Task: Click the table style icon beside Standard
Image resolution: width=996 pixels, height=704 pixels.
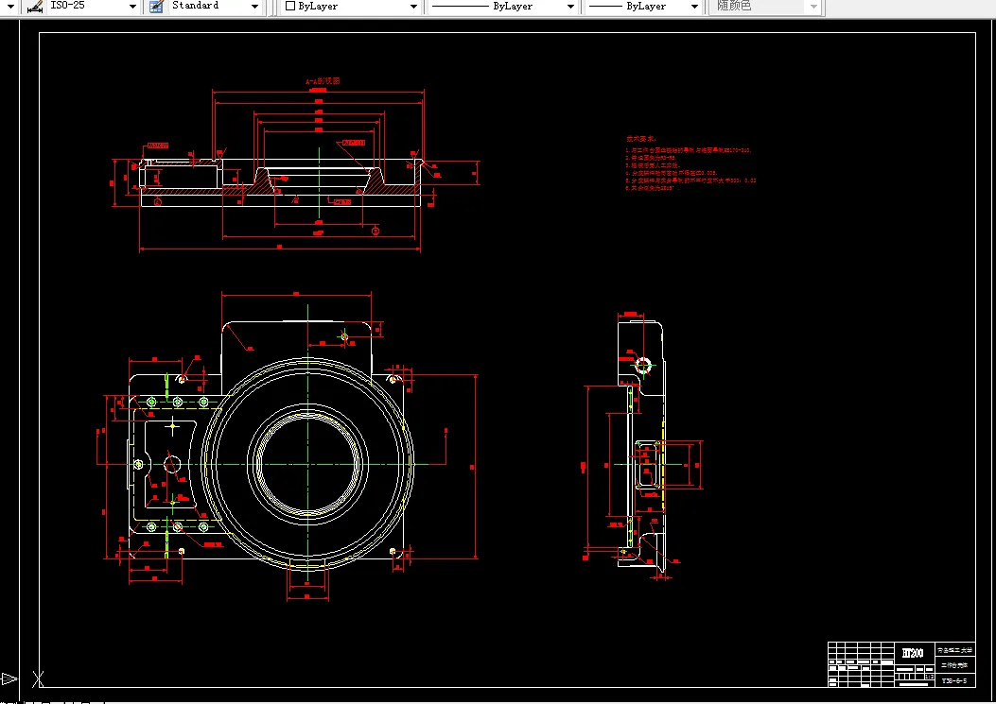Action: 156,7
